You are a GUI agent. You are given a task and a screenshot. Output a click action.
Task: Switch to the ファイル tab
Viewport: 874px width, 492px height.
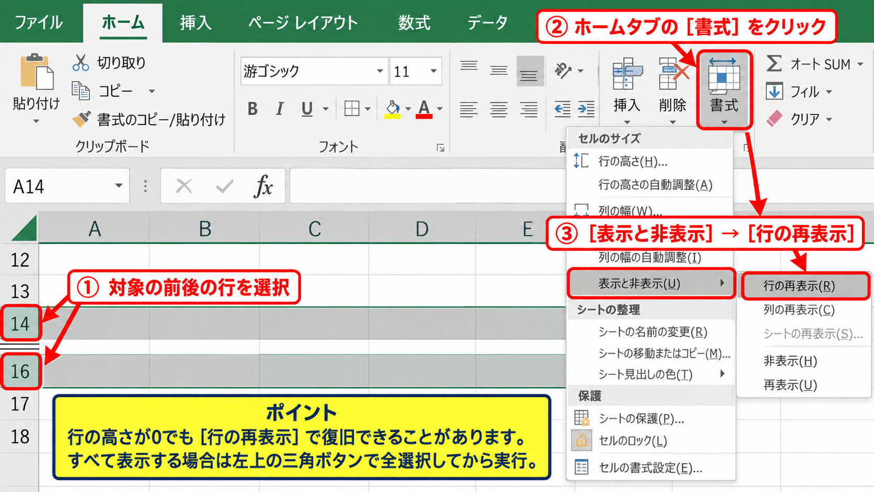coord(39,22)
